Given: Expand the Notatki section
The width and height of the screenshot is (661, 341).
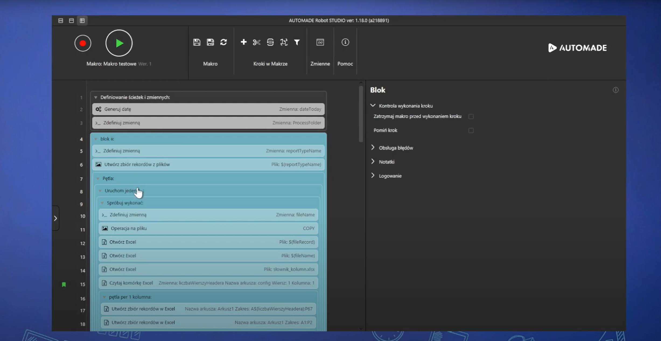Looking at the screenshot, I should (373, 162).
